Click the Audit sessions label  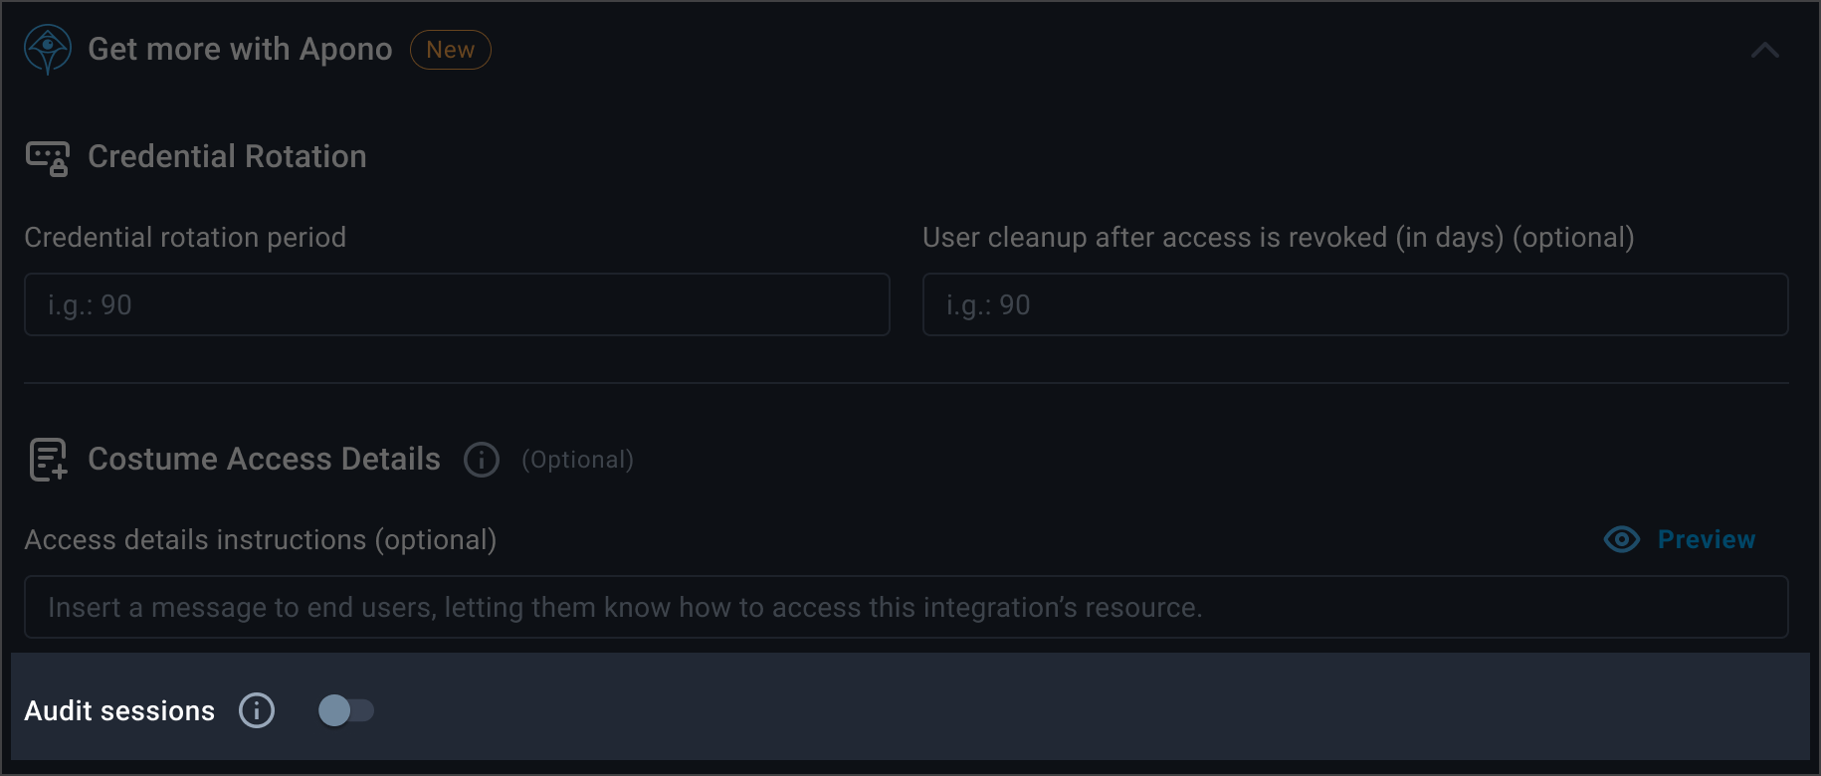pos(119,710)
